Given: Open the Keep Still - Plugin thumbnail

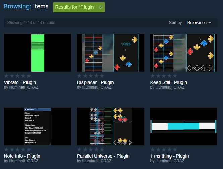Looking at the screenshot, I should (x=184, y=53).
